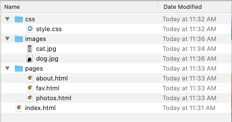Click the photos.html Chrome file icon
This screenshot has height=122, width=232.
click(30, 98)
